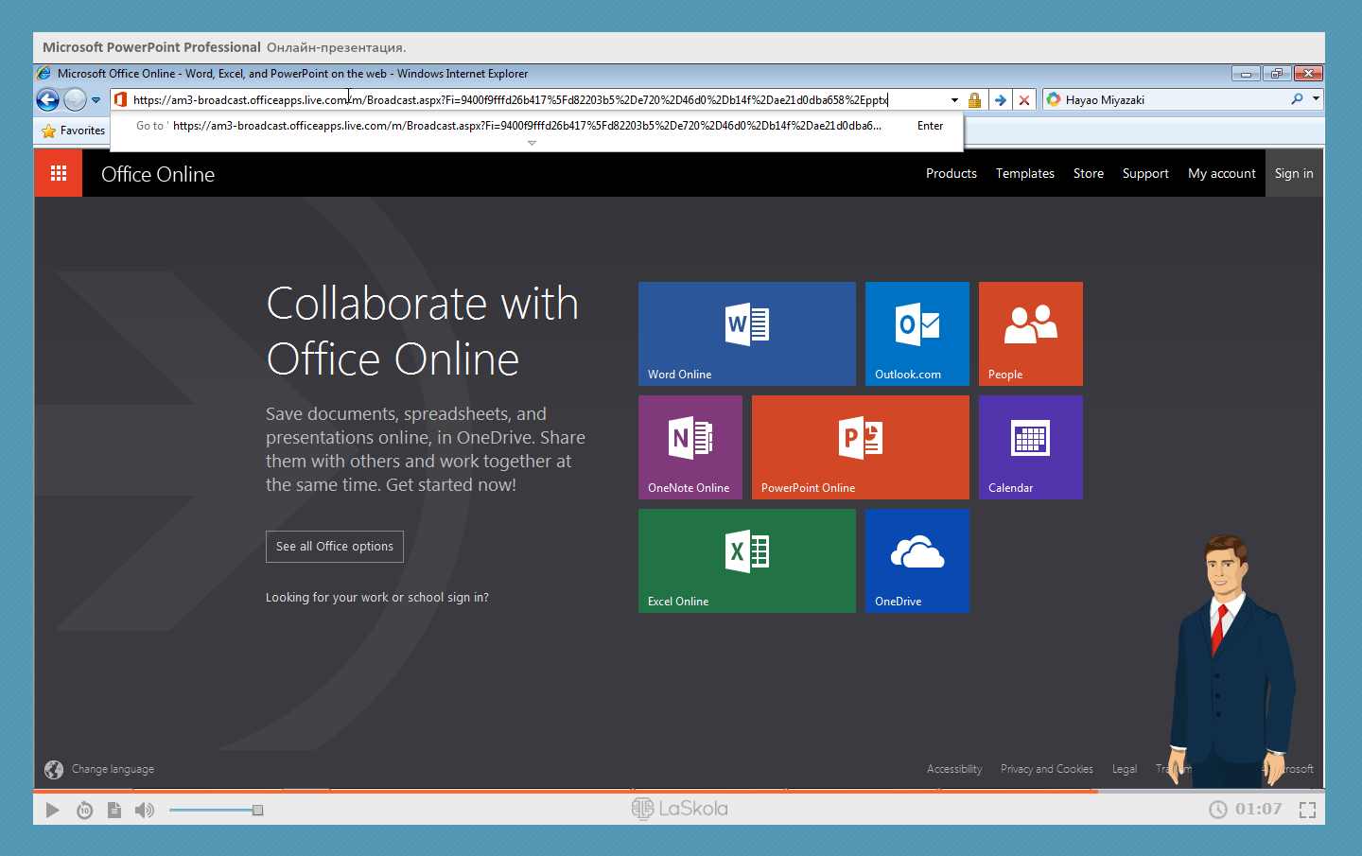Open the People tile

(1030, 333)
